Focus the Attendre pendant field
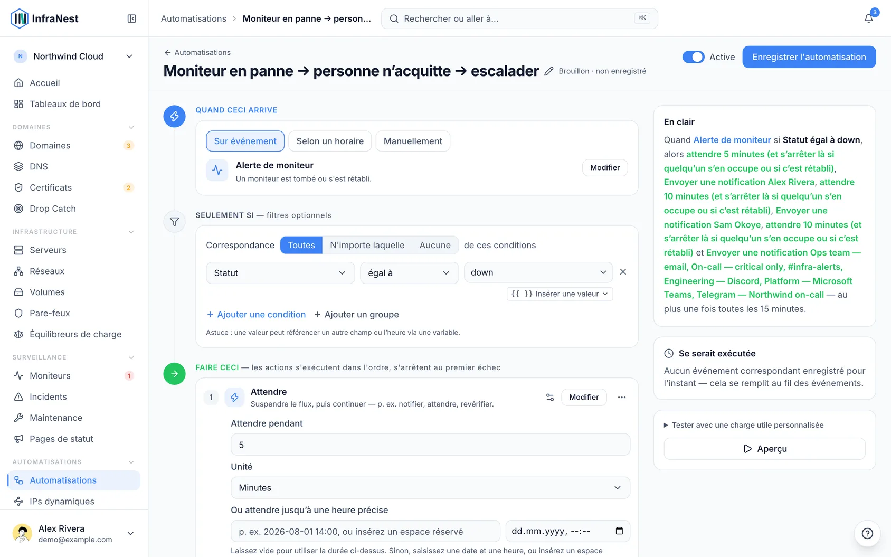The image size is (891, 557). (x=430, y=445)
